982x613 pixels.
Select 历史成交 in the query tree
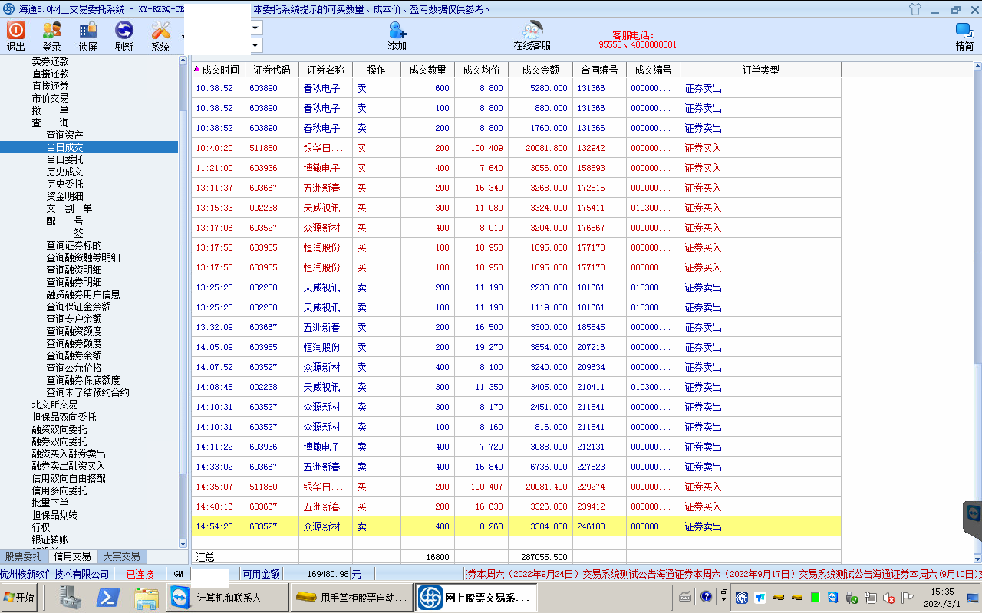[x=65, y=172]
